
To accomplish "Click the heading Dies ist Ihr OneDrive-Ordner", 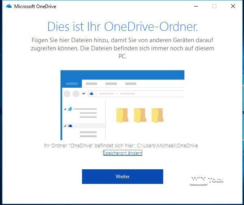I will [x=123, y=26].
